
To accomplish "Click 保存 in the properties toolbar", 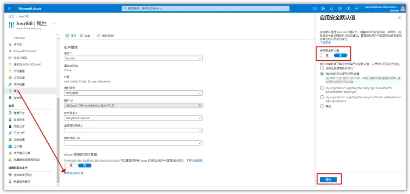I will pyautogui.click(x=71, y=36).
